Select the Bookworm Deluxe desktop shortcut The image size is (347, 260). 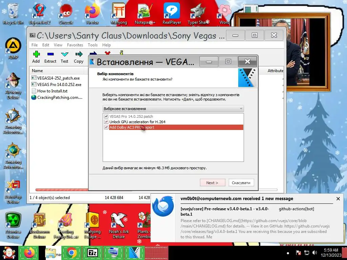click(40, 225)
